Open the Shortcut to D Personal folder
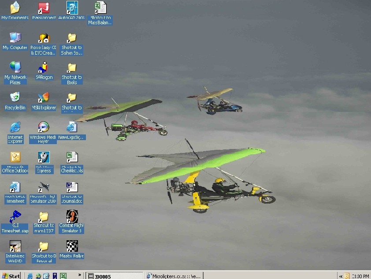Viewport: 371px width, 279px height. pos(44,252)
